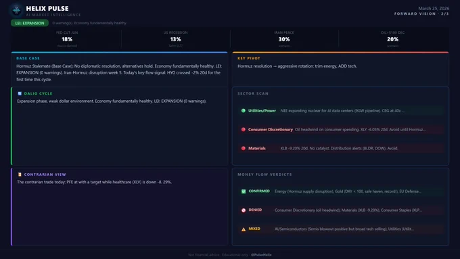Click the Consumer Discretionary (oil headwind) denied text
This screenshot has width=460, height=259.
pos(348,210)
